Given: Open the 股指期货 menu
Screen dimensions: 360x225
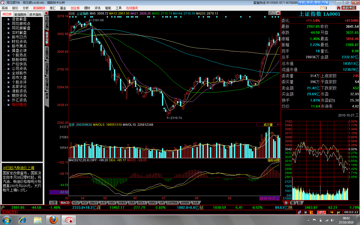Looking at the screenshot, I should tap(39, 8).
